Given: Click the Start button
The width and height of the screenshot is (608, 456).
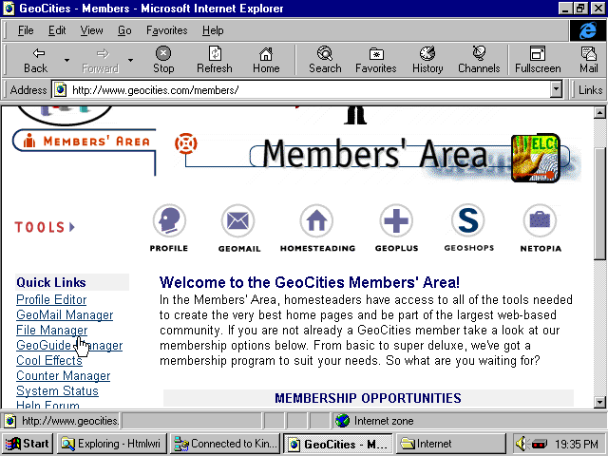Looking at the screenshot, I should [x=28, y=444].
